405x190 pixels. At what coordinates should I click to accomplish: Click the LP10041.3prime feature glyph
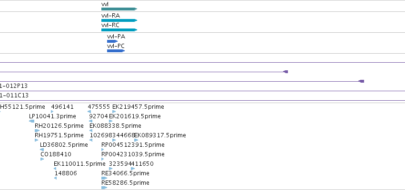point(32,121)
